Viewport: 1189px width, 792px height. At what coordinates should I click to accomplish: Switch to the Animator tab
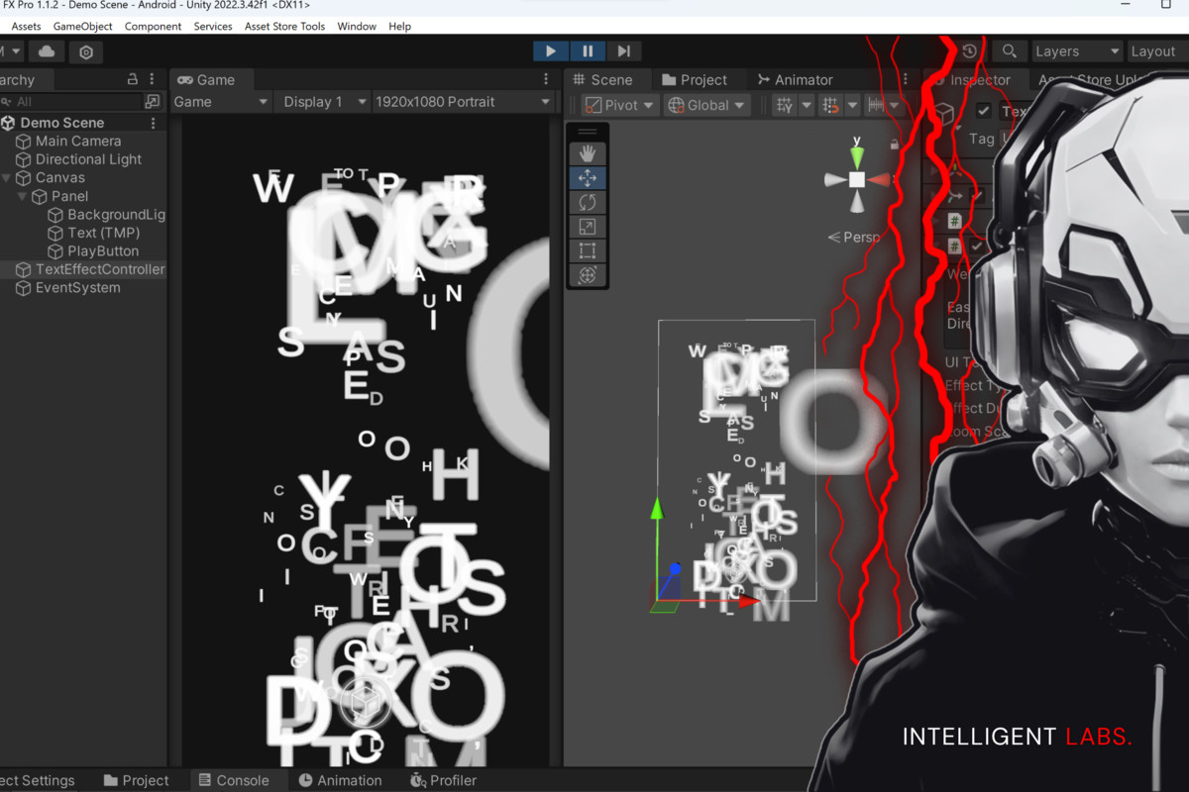coord(795,80)
